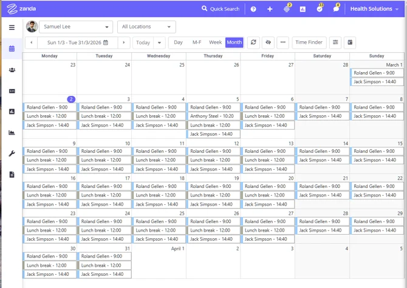This screenshot has height=288, width=407.
Task: Click the Time Finder button
Action: coord(309,42)
